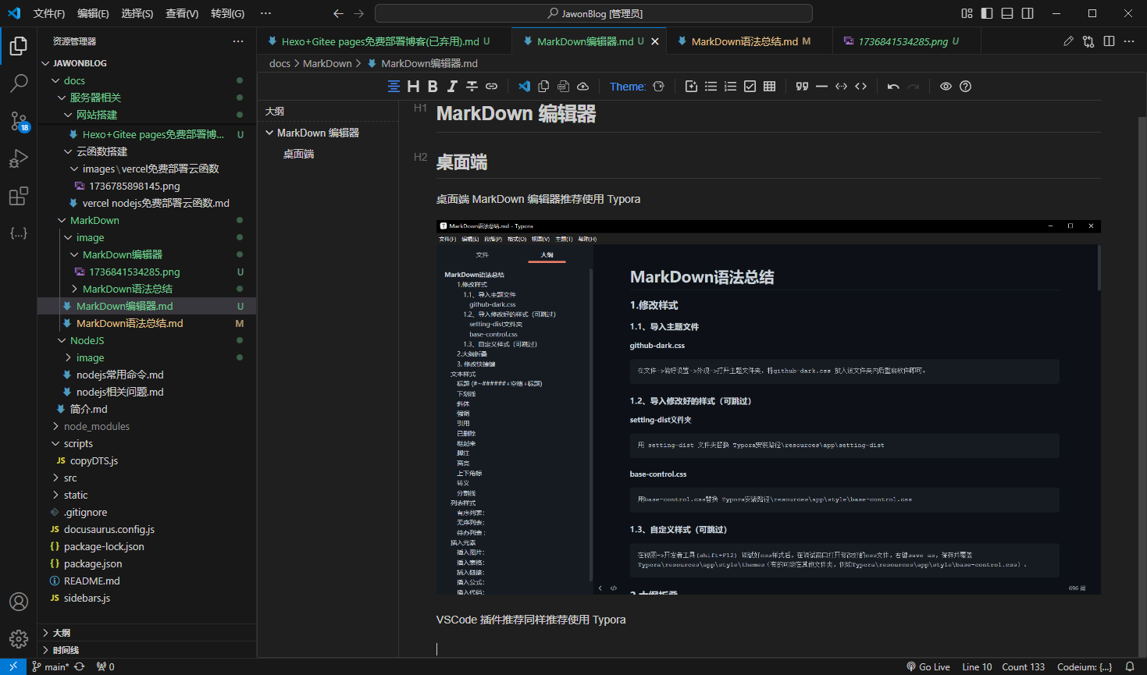Toggle preview with the eye icon
Image resolution: width=1147 pixels, height=675 pixels.
(946, 87)
